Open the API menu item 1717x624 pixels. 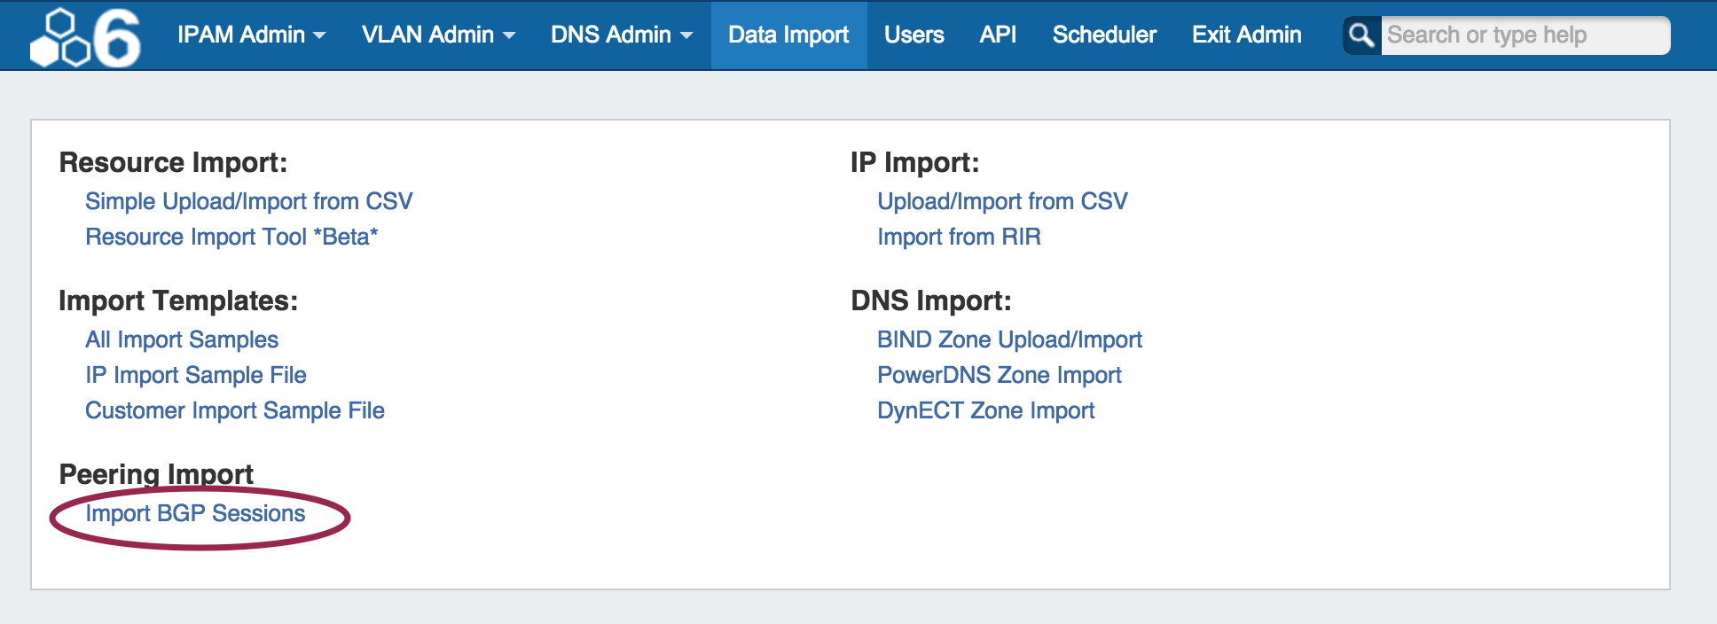pos(998,35)
